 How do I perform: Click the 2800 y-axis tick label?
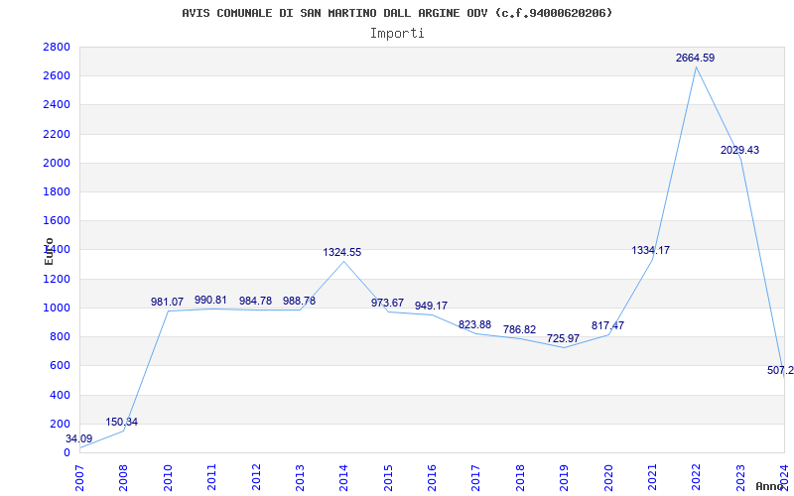57,47
